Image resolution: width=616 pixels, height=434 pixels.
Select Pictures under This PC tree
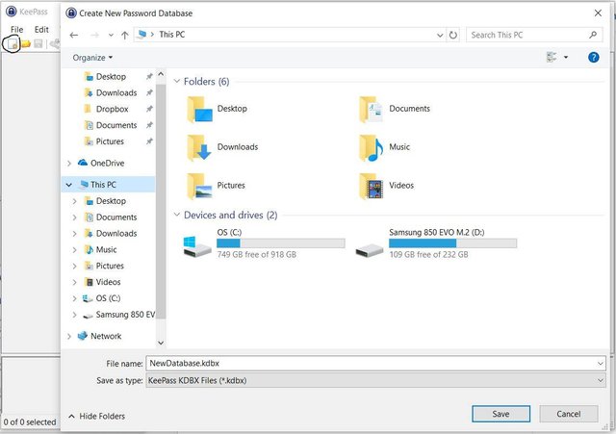click(110, 266)
